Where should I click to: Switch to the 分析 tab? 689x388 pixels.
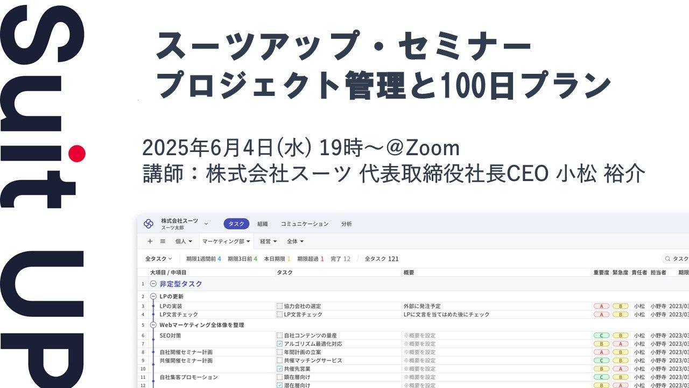[x=347, y=224]
